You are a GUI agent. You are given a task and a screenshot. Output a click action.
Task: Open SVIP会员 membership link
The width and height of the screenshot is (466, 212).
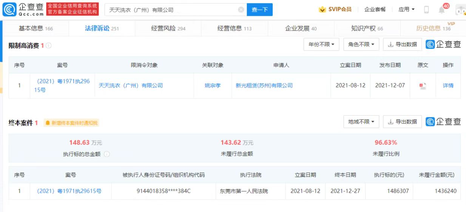[x=335, y=9]
